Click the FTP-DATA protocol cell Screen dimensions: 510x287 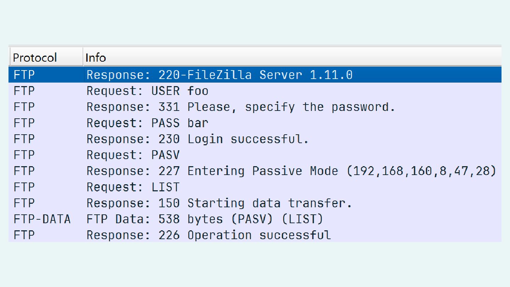pos(42,219)
